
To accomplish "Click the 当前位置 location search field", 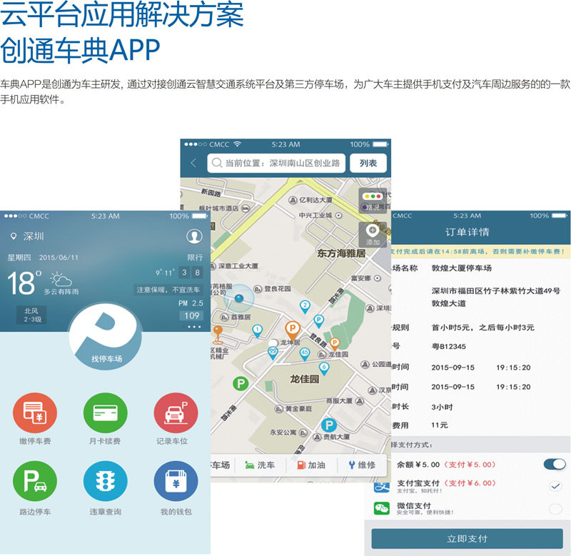I will click(276, 163).
